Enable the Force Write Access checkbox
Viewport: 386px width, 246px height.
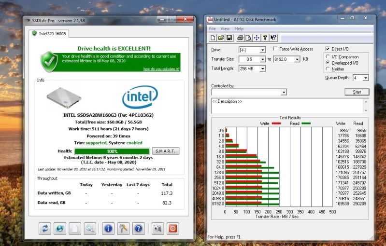(x=275, y=49)
